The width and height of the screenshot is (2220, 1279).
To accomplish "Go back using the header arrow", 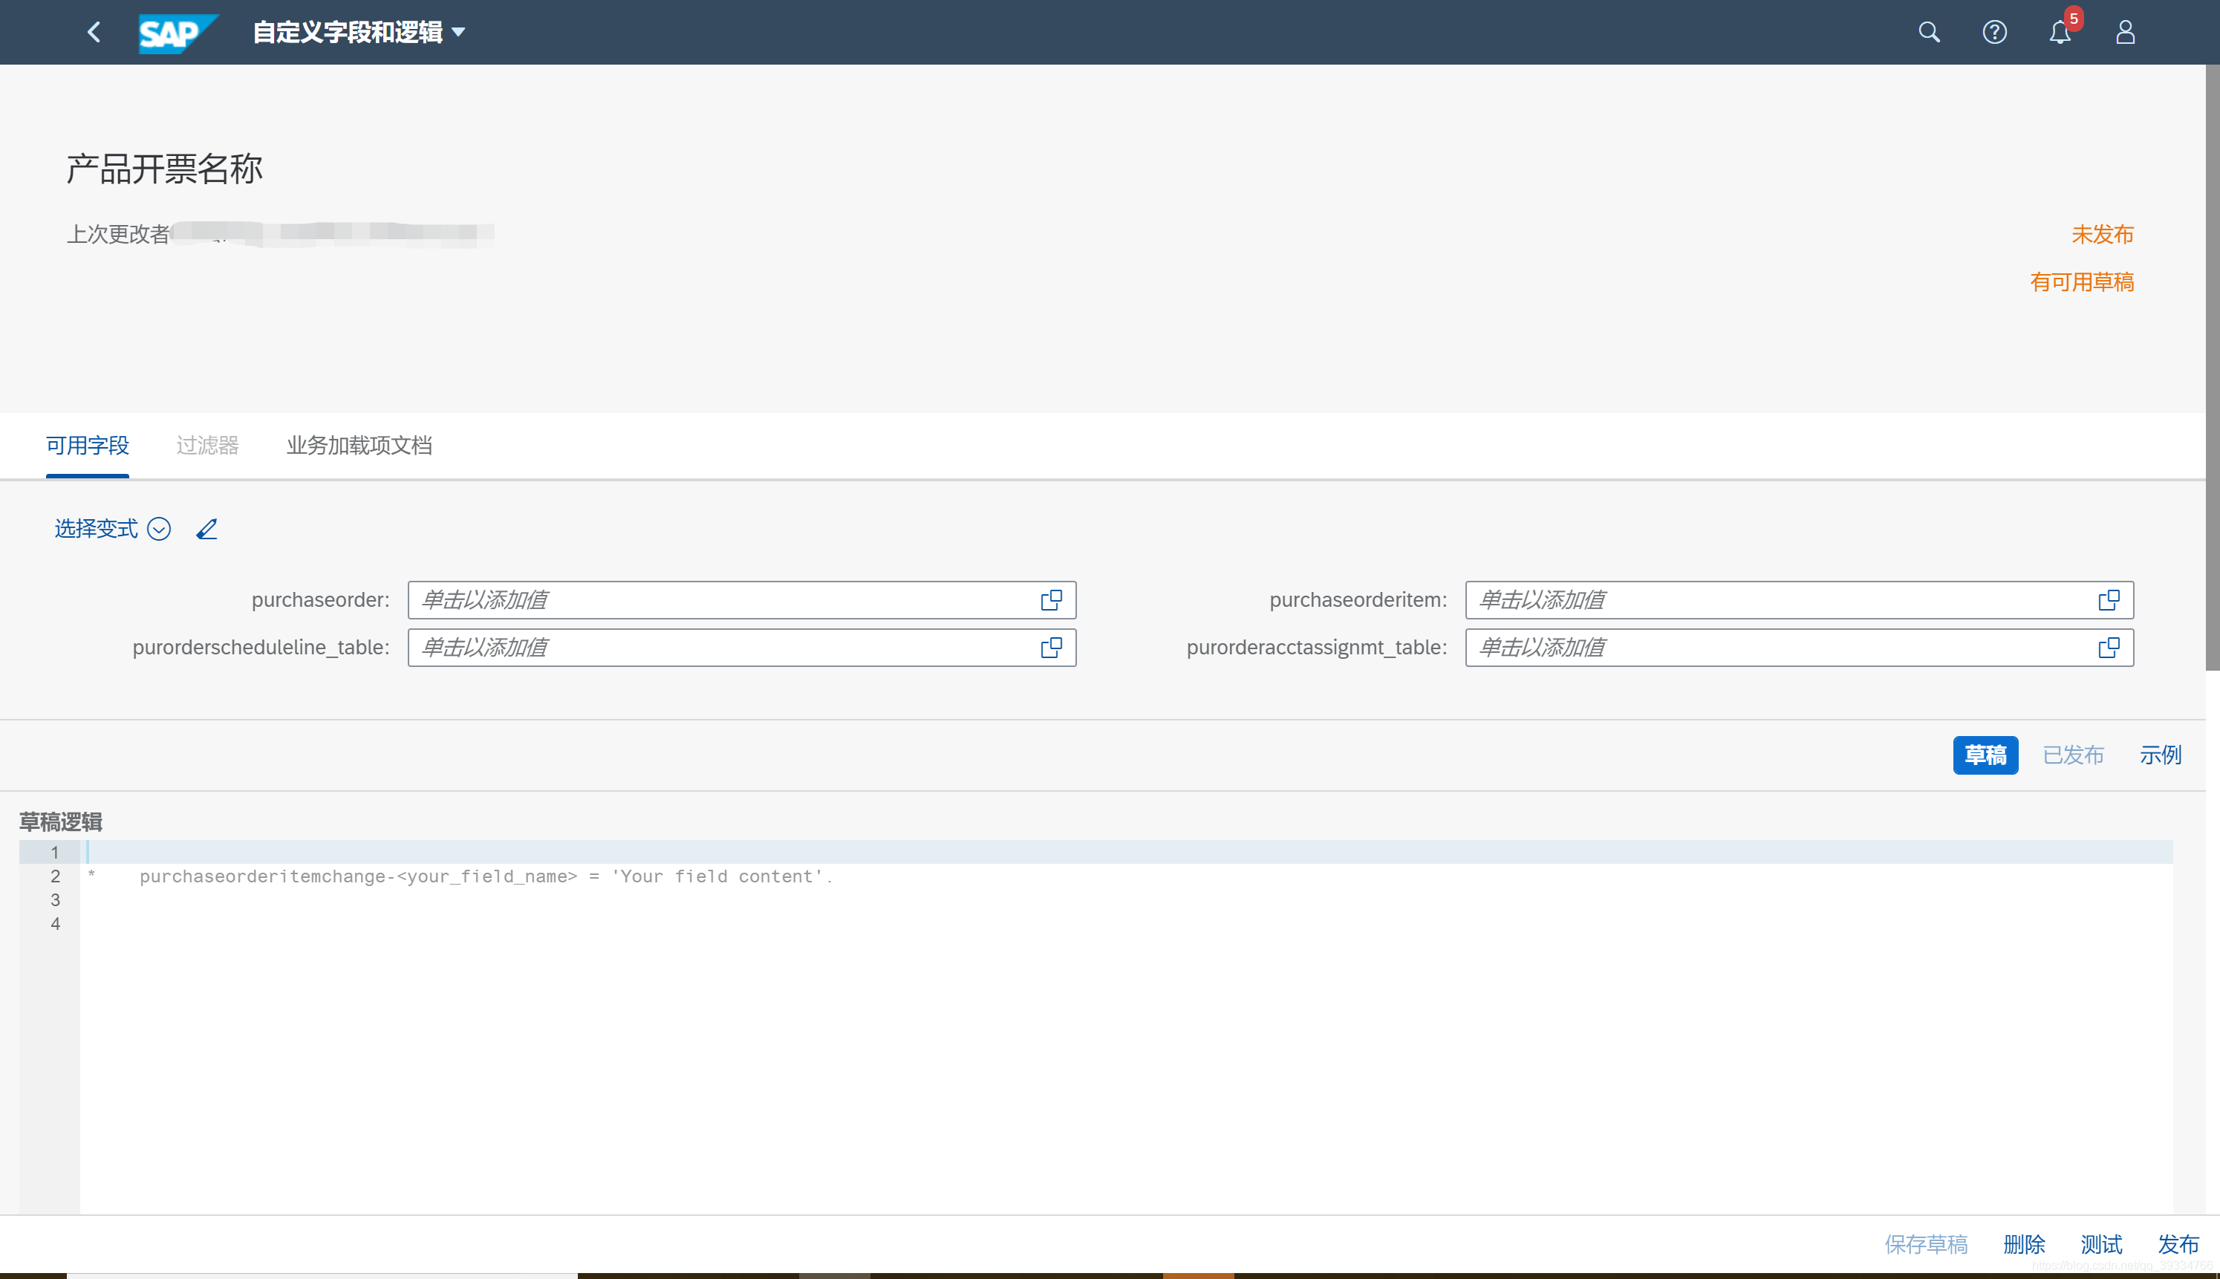I will tap(95, 33).
